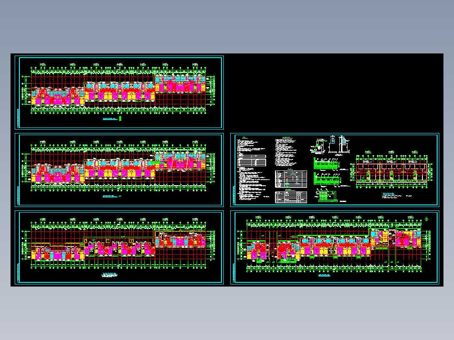Click the title text under the bottom-left floor plan
This screenshot has width=454, height=340.
click(109, 275)
